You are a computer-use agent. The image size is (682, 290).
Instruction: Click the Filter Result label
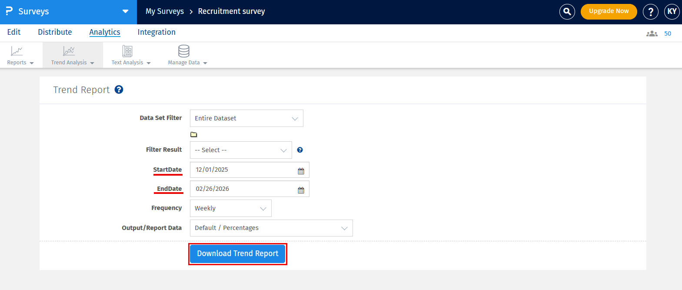click(x=164, y=150)
